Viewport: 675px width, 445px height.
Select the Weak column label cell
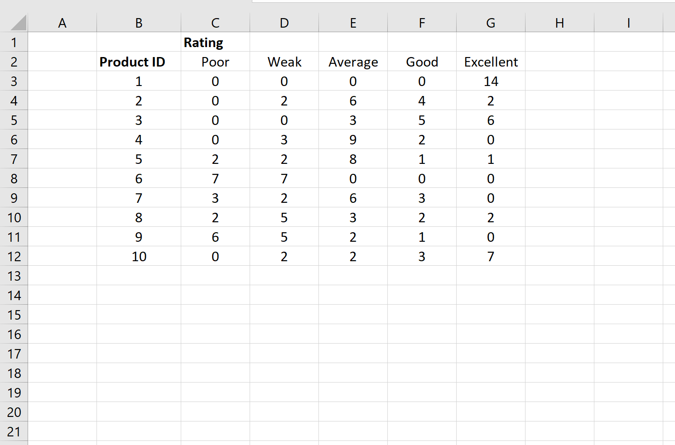(284, 62)
